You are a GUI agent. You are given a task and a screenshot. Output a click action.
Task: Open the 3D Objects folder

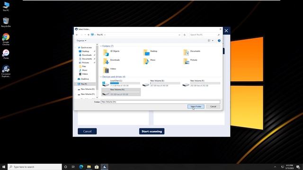coord(111,52)
